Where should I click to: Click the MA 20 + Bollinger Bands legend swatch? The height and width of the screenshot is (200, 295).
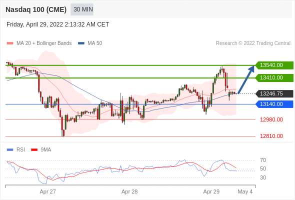[x=10, y=43]
